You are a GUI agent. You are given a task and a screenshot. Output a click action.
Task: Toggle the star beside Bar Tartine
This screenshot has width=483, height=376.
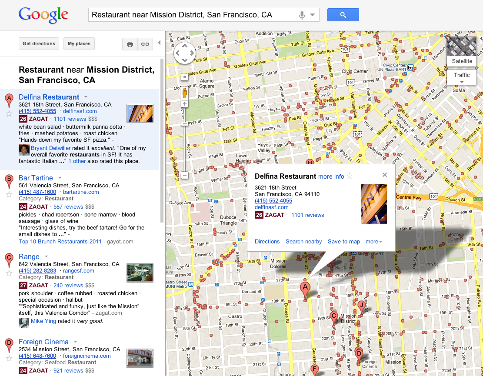9,194
